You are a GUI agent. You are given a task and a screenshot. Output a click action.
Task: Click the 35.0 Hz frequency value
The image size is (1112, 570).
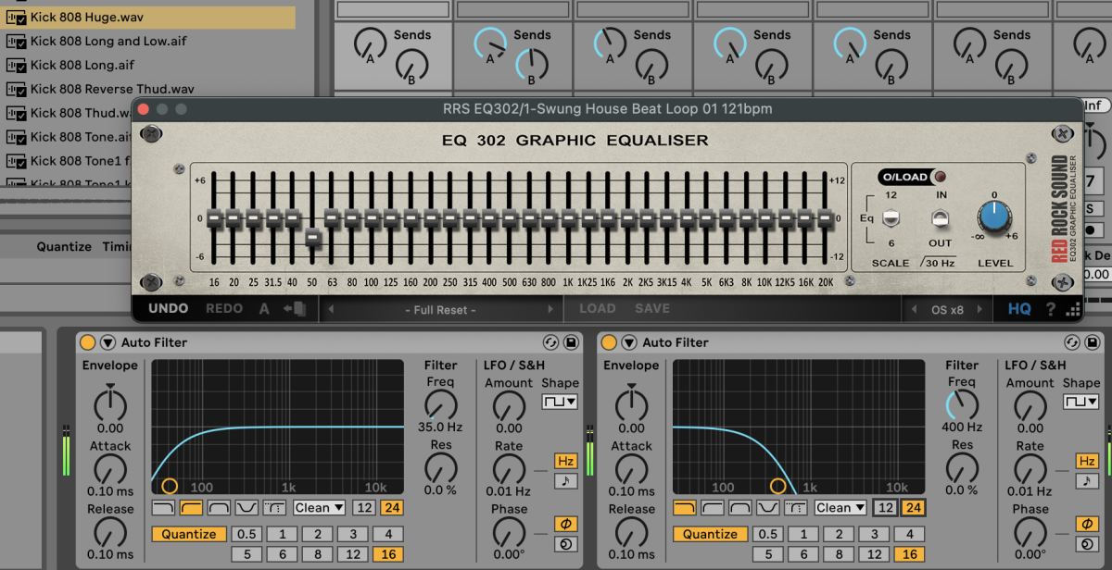coord(441,427)
